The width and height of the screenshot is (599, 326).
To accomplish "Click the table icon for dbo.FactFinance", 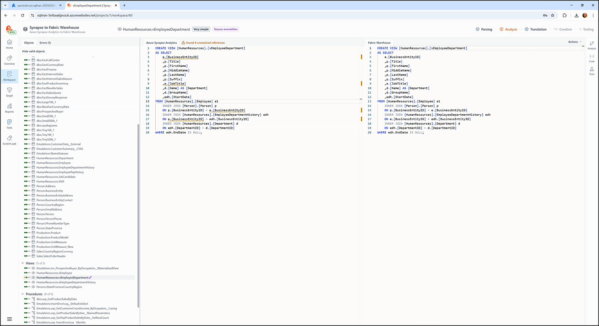I will [x=33, y=69].
